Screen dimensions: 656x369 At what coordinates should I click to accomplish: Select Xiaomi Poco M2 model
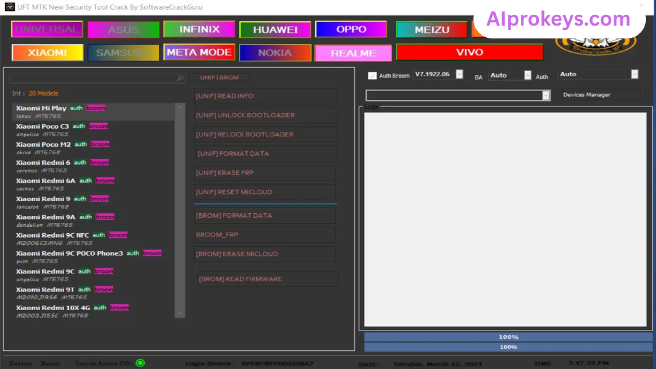coord(93,148)
